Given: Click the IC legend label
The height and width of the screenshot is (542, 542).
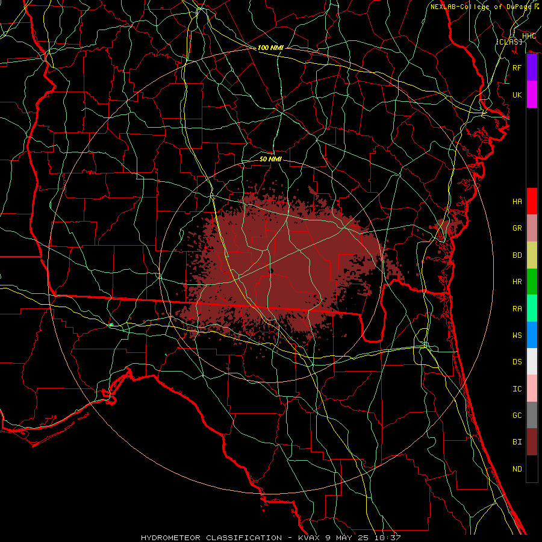Looking at the screenshot, I should (517, 389).
